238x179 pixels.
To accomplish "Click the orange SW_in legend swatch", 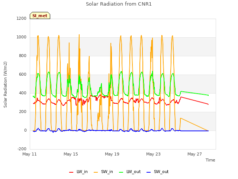I will (96, 172).
